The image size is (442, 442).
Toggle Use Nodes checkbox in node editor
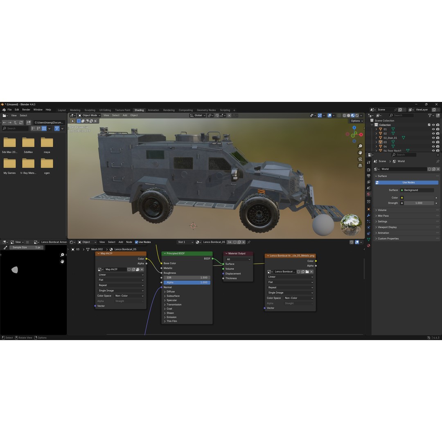point(136,242)
